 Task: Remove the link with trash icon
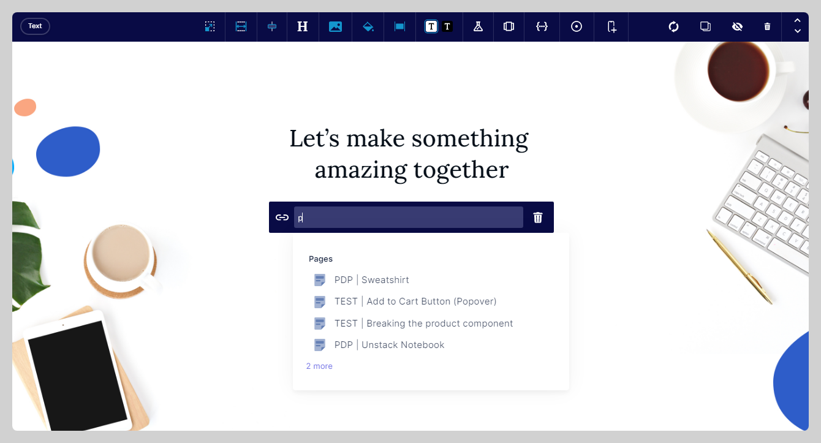(538, 218)
